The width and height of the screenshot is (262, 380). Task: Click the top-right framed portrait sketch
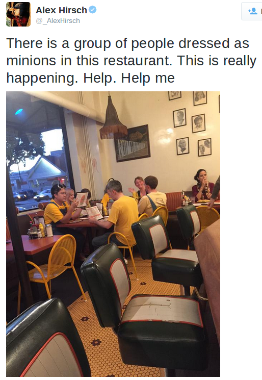[x=200, y=98]
